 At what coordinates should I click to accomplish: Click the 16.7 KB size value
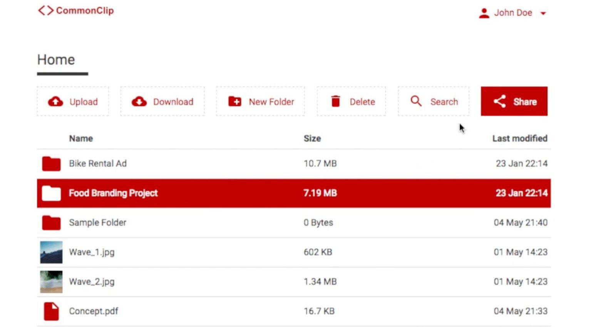click(x=319, y=311)
